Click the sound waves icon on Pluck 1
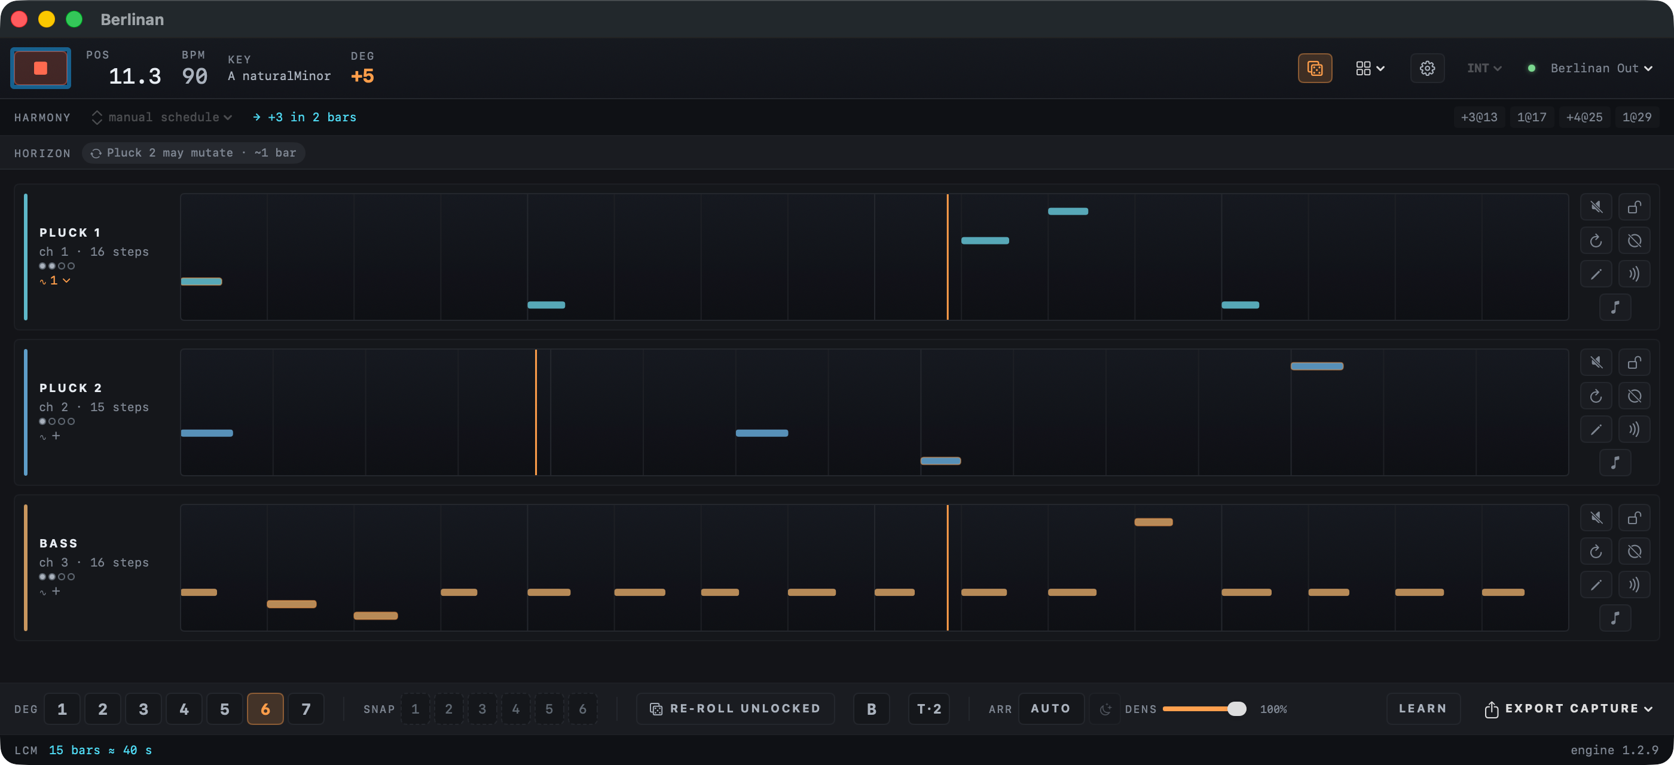This screenshot has height=765, width=1674. point(1634,274)
